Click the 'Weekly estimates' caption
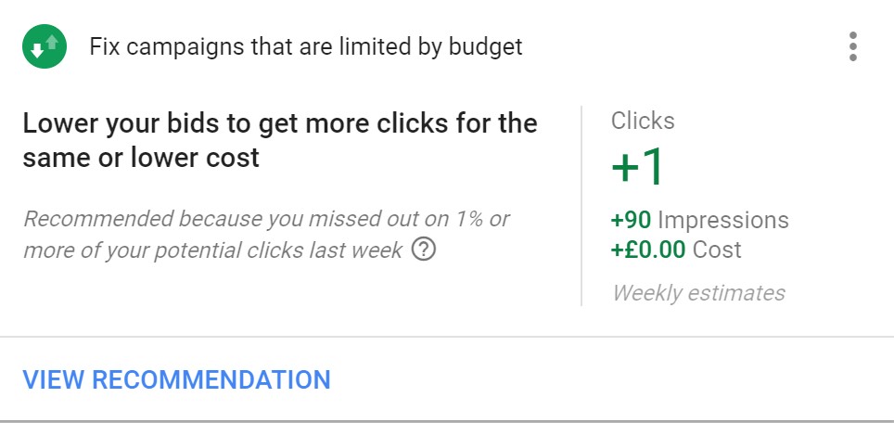This screenshot has width=894, height=423. tap(699, 293)
